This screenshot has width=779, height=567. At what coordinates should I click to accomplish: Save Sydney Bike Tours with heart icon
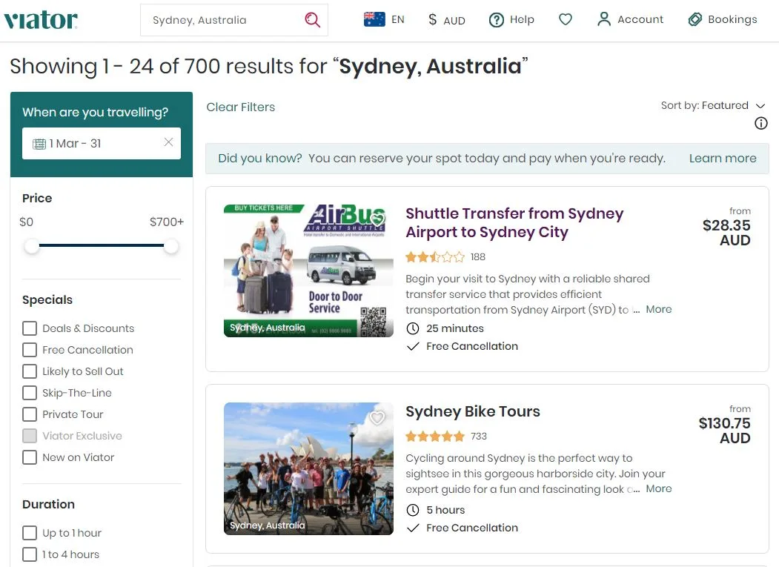(x=377, y=418)
